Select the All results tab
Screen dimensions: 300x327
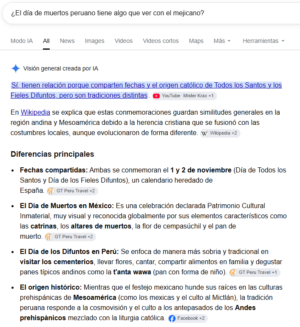[x=46, y=41]
